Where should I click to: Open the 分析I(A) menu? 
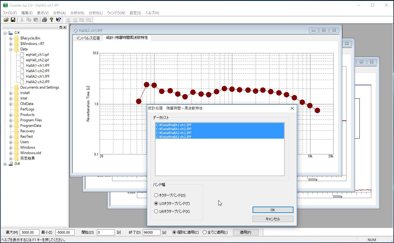59,13
